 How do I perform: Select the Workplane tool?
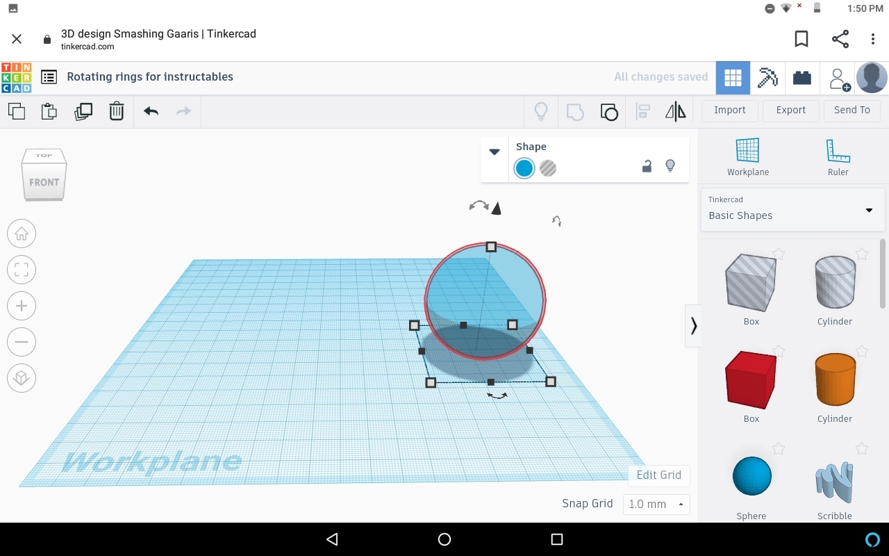(x=748, y=157)
